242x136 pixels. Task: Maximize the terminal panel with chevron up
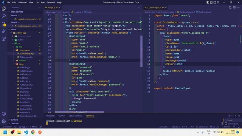click(236, 116)
